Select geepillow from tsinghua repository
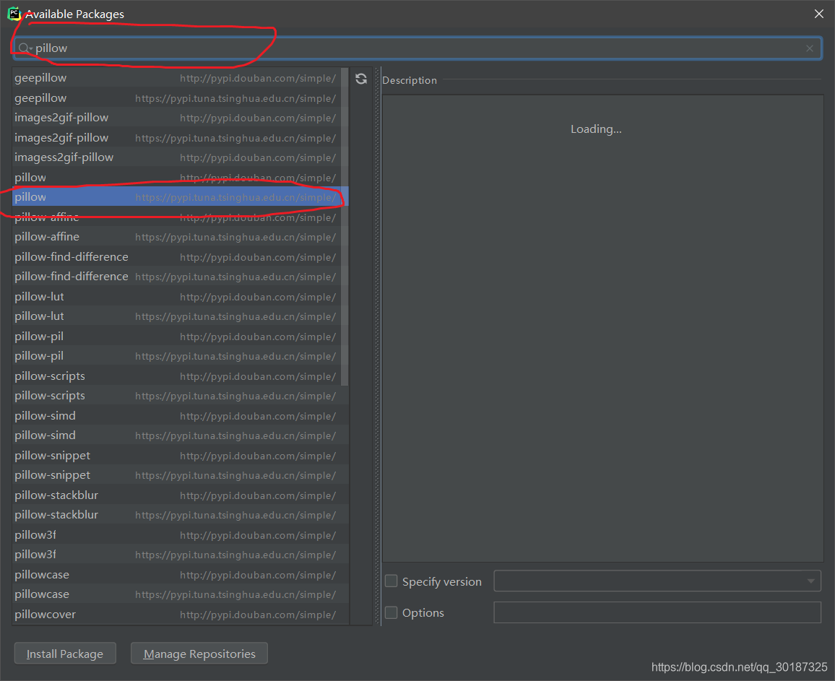Image resolution: width=835 pixels, height=681 pixels. [x=177, y=98]
